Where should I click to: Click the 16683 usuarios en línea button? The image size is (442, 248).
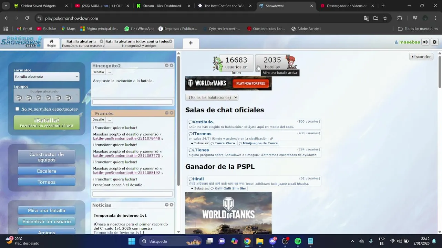click(236, 63)
